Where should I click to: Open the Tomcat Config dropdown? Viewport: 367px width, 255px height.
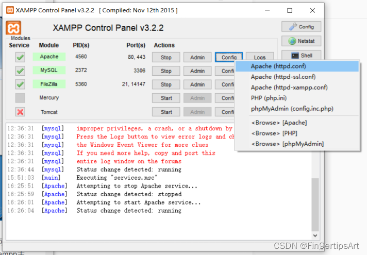(225, 112)
